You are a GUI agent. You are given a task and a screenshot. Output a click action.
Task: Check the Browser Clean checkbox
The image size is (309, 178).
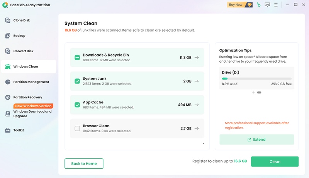coord(77,128)
